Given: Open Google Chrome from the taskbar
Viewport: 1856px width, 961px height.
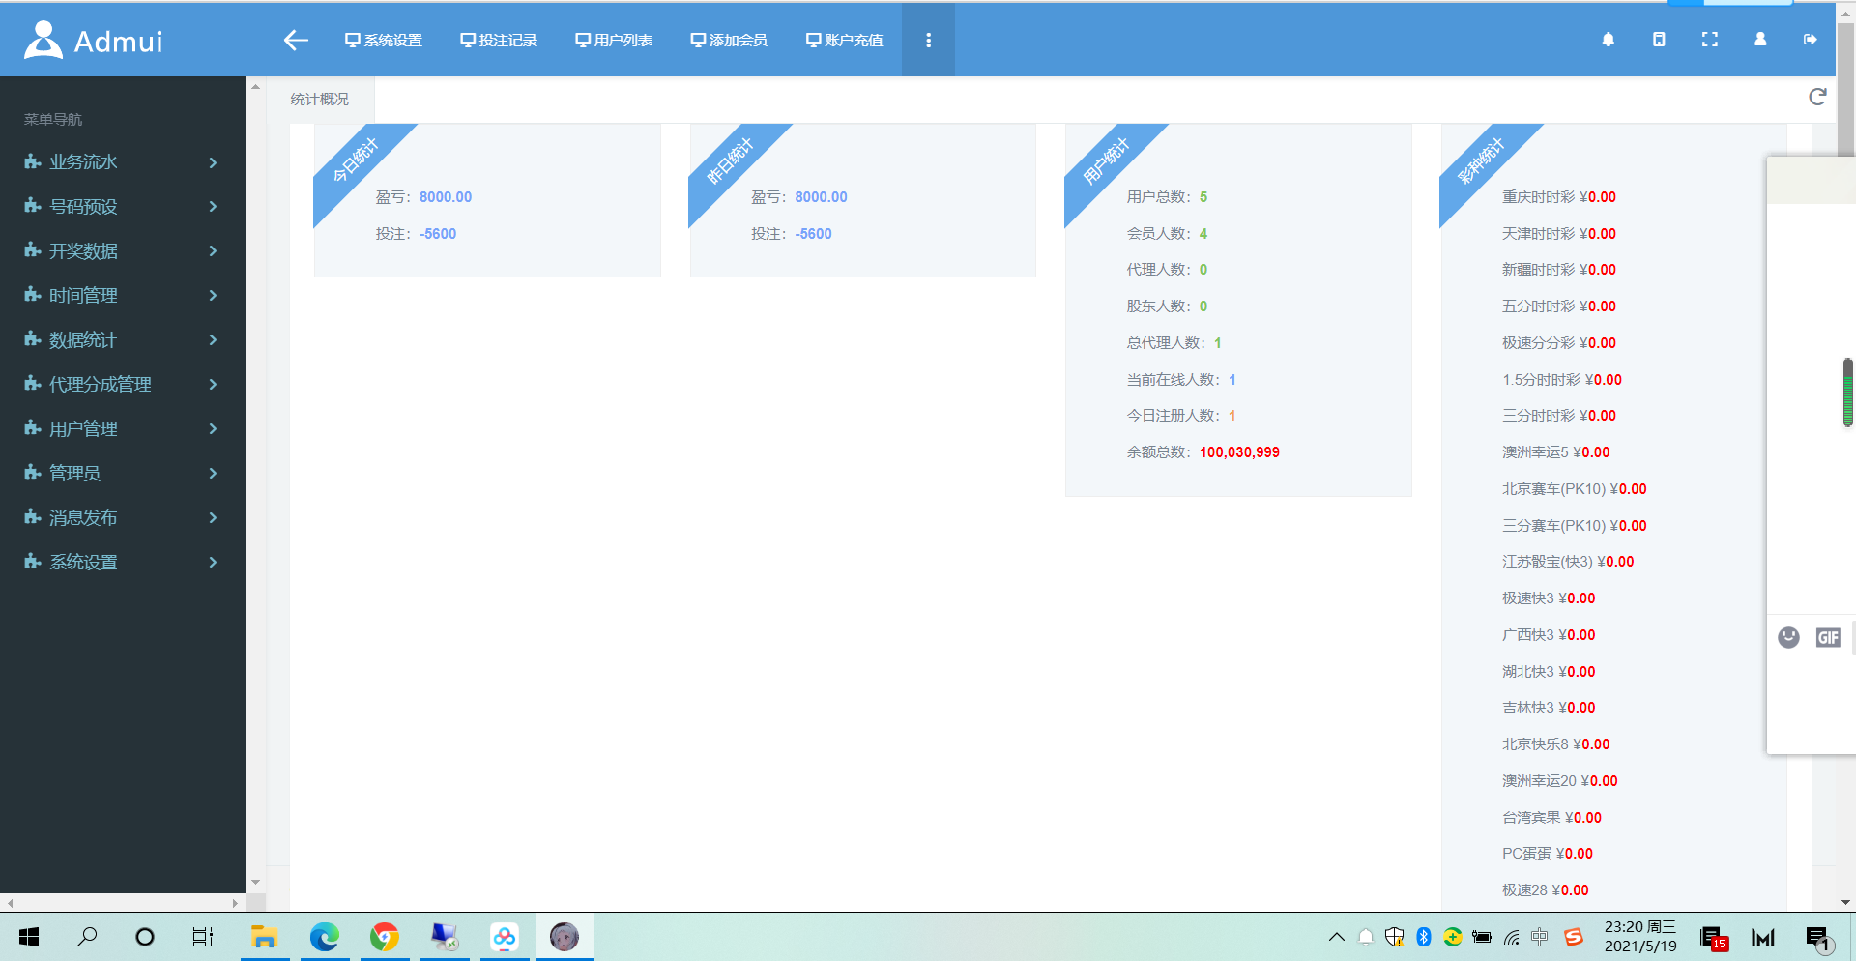Looking at the screenshot, I should click(x=385, y=937).
